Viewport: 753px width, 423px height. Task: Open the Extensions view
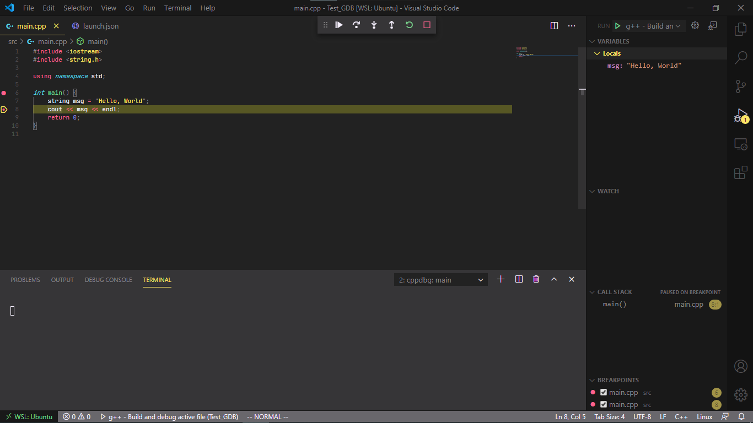(740, 172)
